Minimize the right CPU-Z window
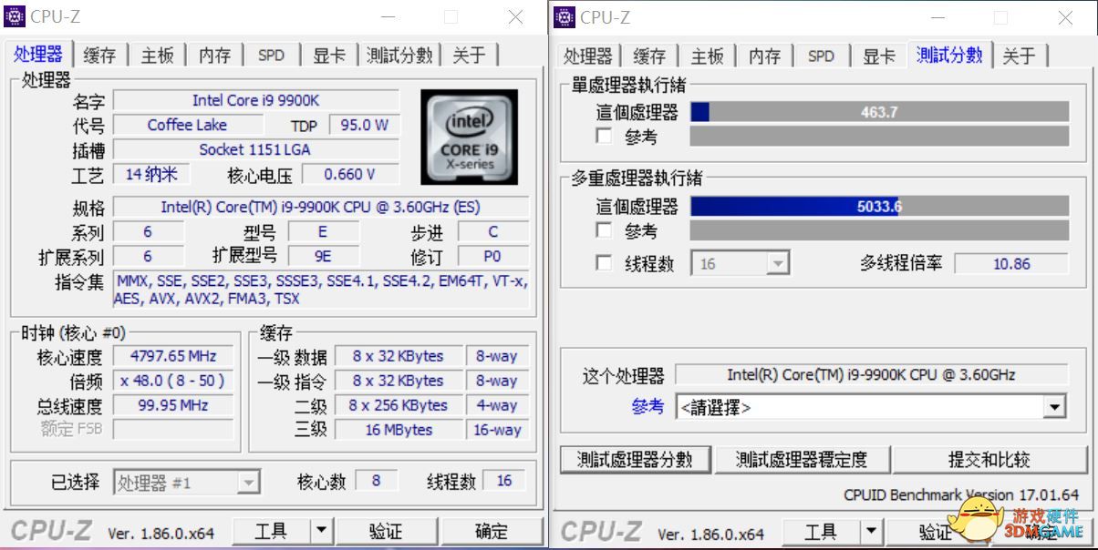This screenshot has width=1098, height=550. tap(937, 16)
